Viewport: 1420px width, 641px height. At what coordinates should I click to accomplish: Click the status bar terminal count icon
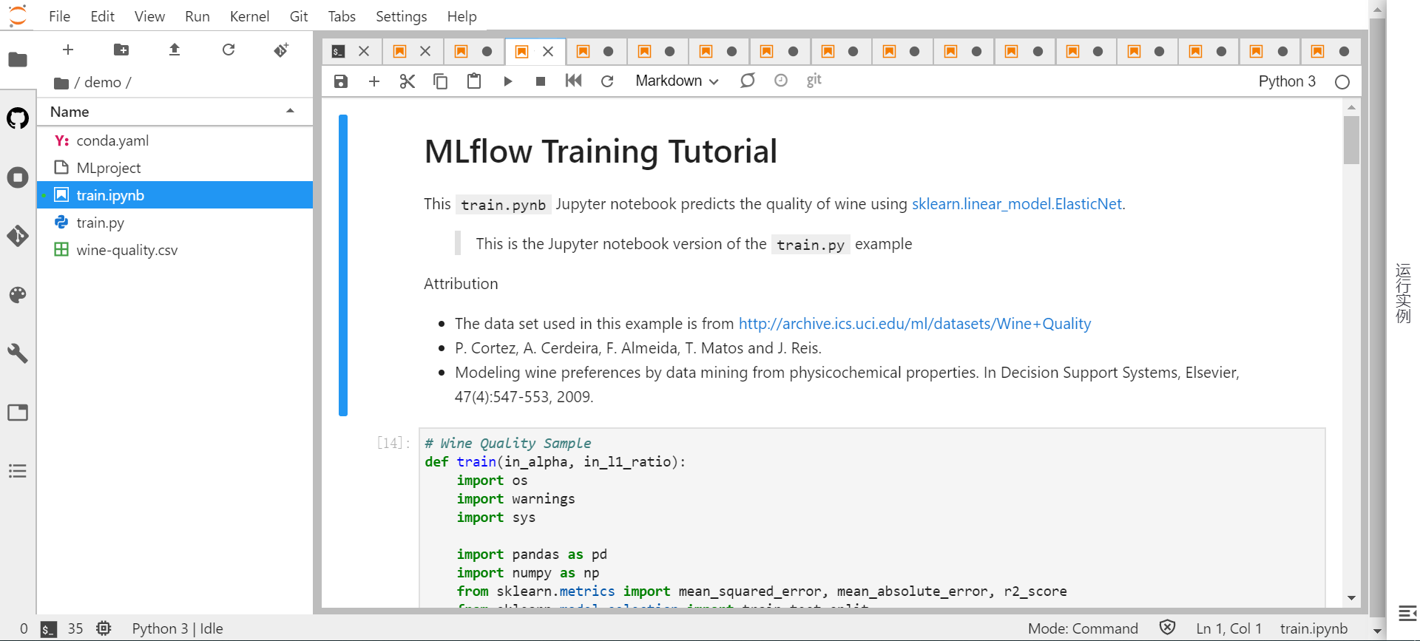pos(48,629)
